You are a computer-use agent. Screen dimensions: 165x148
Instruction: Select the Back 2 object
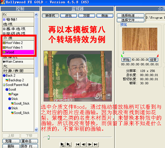click(x=18, y=76)
